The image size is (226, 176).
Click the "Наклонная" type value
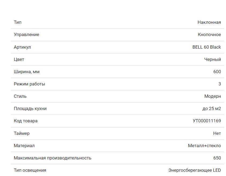click(209, 22)
